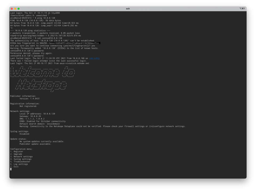
Task: Click the '10.0.0.120 ping statistics' line
Action: pyautogui.click(x=30, y=31)
